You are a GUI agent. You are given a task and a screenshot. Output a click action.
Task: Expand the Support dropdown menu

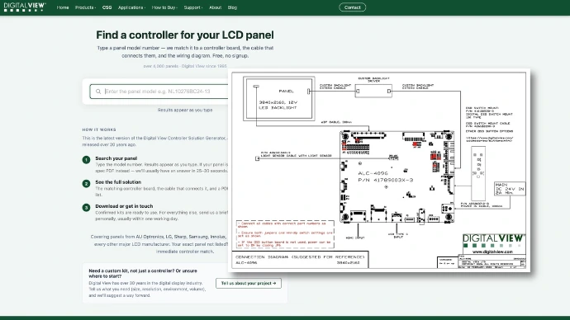(193, 7)
